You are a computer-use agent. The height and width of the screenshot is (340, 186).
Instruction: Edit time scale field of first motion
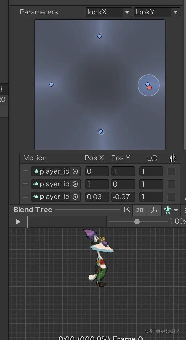click(151, 171)
